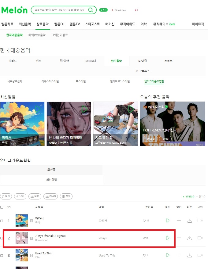Switch to the 해외POP음악 sub-tab
Viewport: 208px width, 269px height.
coord(37,35)
